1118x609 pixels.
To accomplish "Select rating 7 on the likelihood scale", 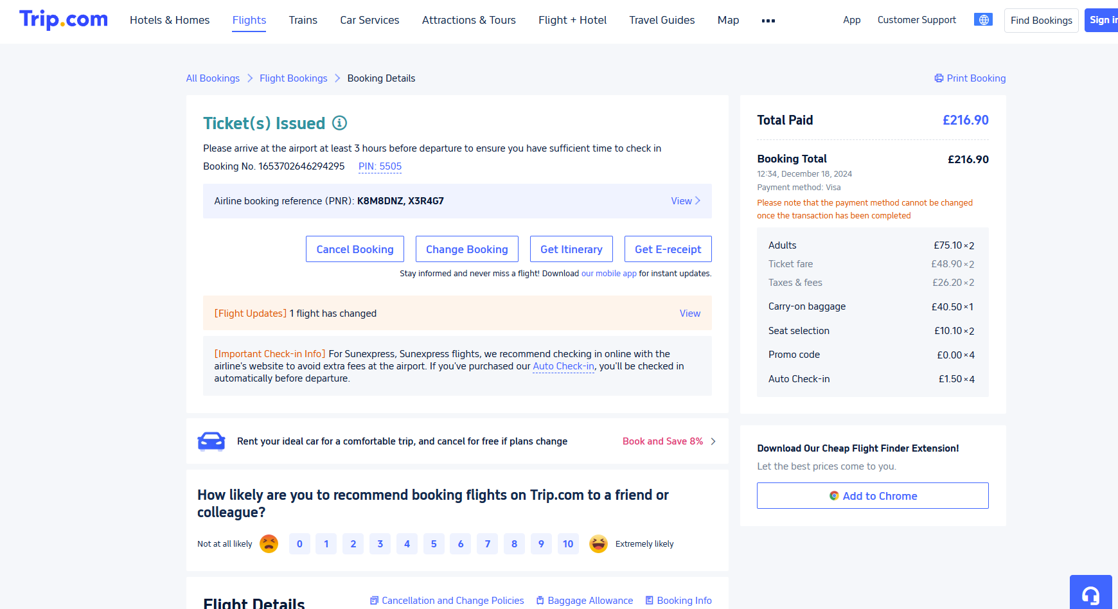I will coord(488,544).
